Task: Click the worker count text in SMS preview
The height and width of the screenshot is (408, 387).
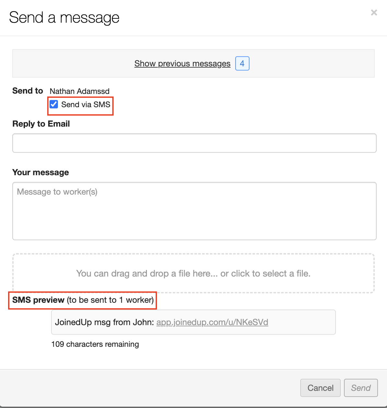Action: tap(110, 300)
